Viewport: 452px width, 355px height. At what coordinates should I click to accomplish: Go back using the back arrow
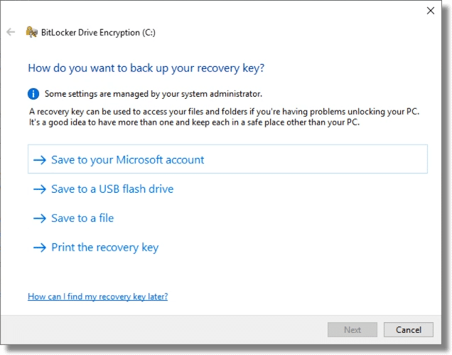[x=11, y=32]
